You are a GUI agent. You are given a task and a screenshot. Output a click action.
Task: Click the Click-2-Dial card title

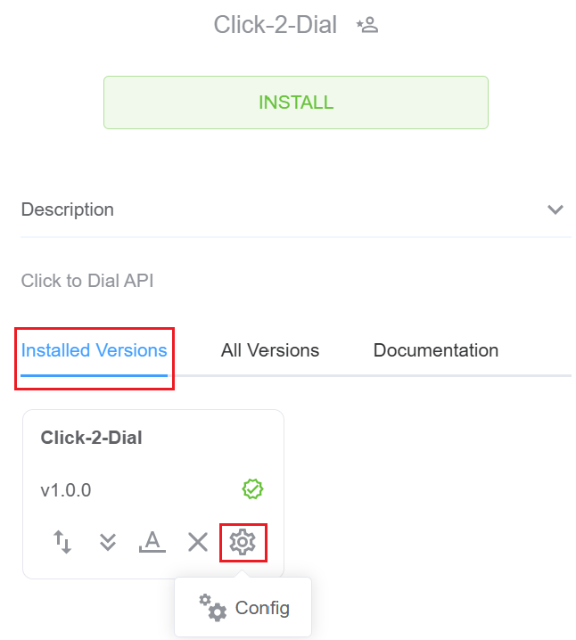point(92,438)
